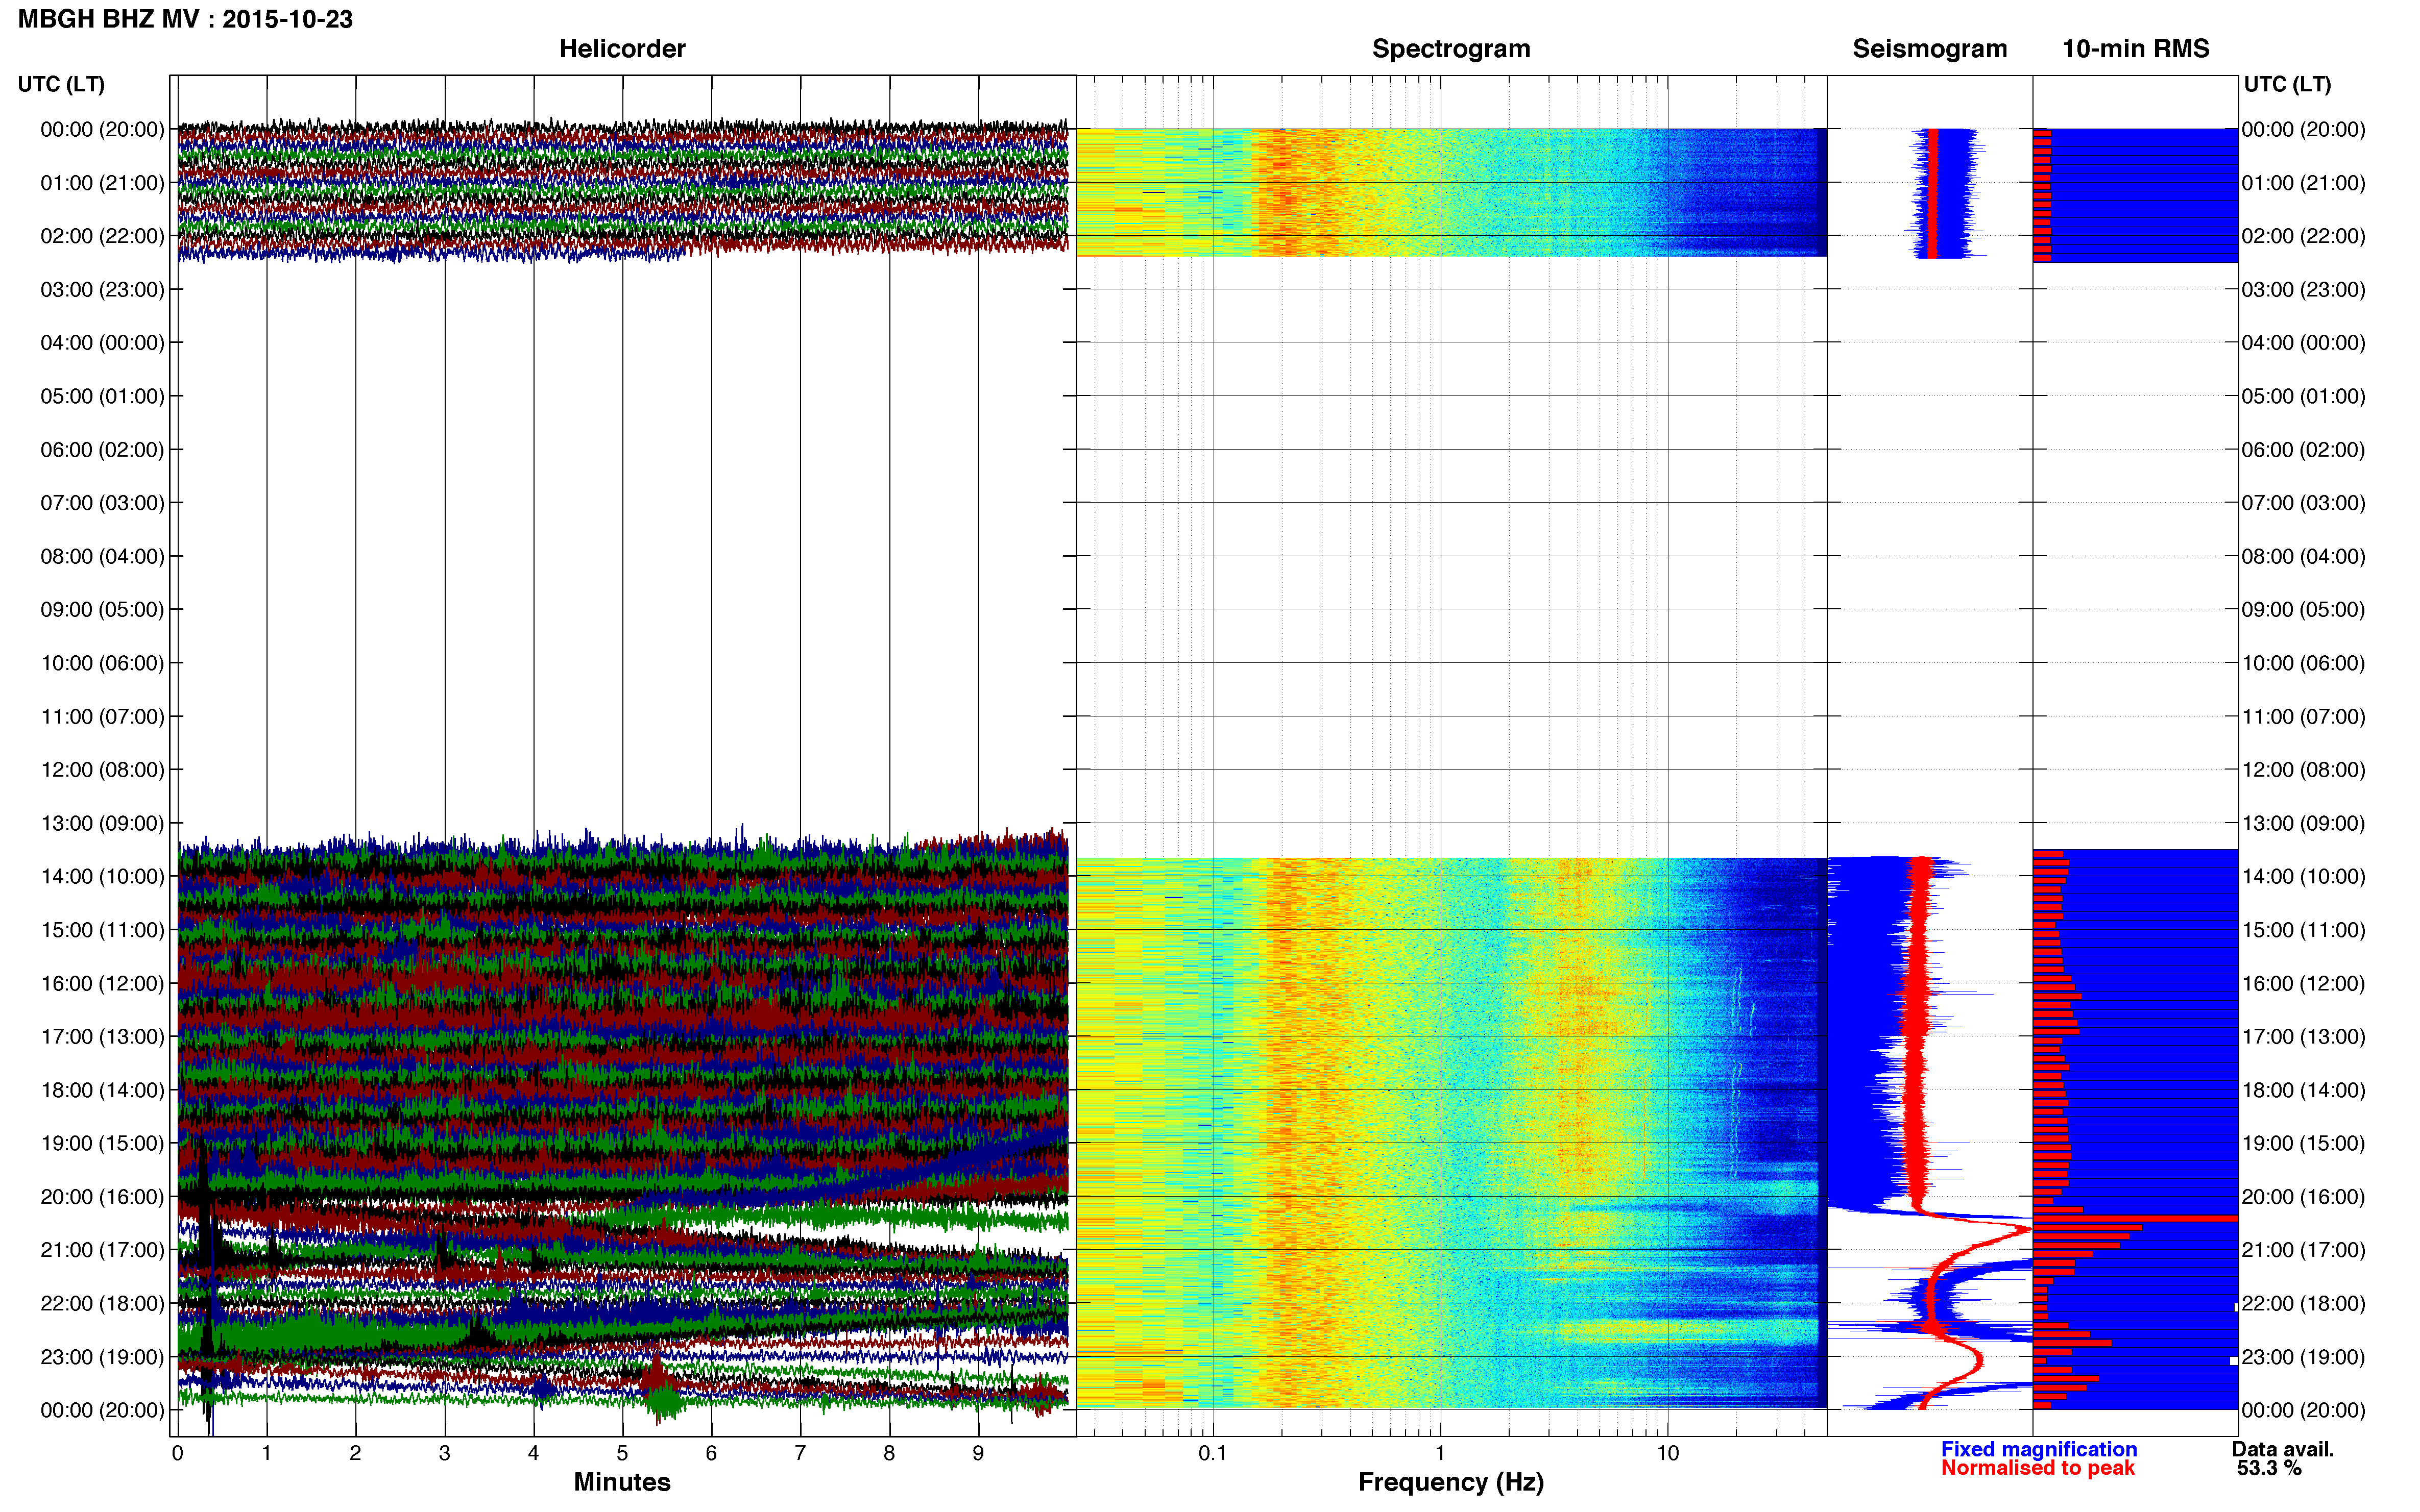Click left-axis time label 13:00 (09:00)
Viewport: 2420px width, 1512px height.
click(102, 823)
